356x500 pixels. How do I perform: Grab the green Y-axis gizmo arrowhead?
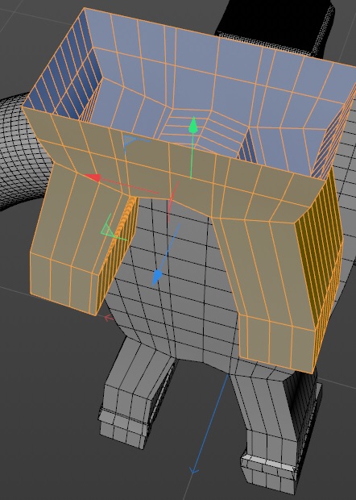click(193, 125)
